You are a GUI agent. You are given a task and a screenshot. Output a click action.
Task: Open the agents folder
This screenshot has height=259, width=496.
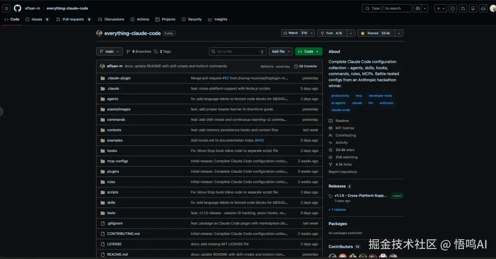tap(113, 99)
